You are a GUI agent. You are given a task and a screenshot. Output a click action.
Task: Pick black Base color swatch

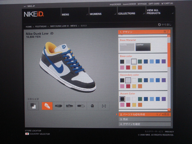(122, 61)
